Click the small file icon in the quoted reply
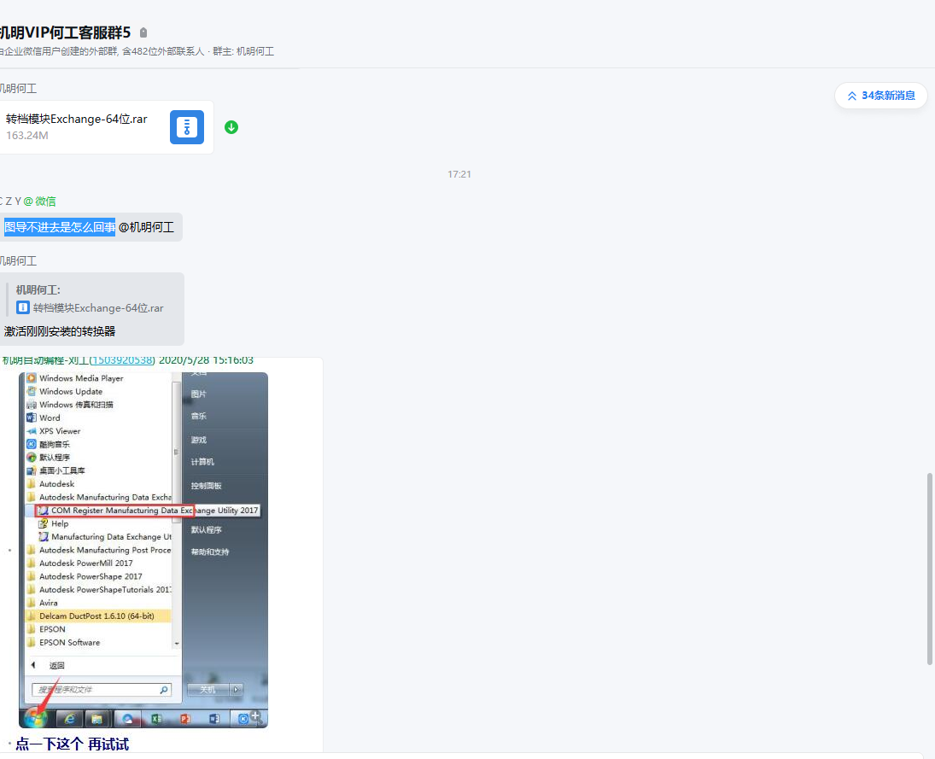 click(x=23, y=307)
